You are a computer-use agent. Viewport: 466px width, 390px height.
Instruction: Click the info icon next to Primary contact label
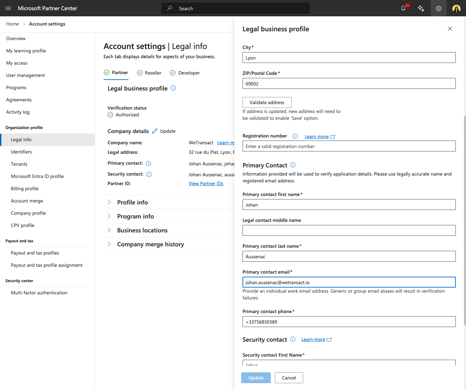(x=149, y=163)
